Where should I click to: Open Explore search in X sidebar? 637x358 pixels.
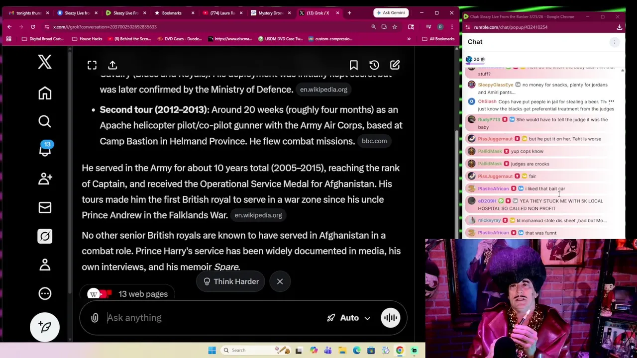click(x=45, y=121)
